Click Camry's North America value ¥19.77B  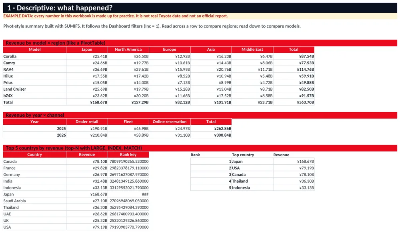tap(128, 63)
